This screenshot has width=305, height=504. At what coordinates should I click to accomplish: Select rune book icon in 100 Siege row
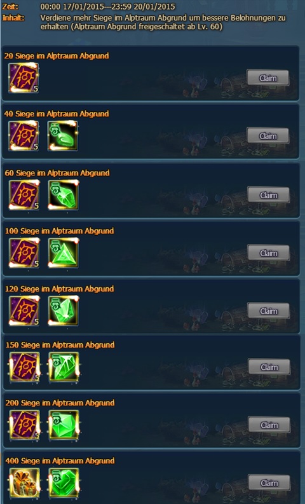[24, 253]
